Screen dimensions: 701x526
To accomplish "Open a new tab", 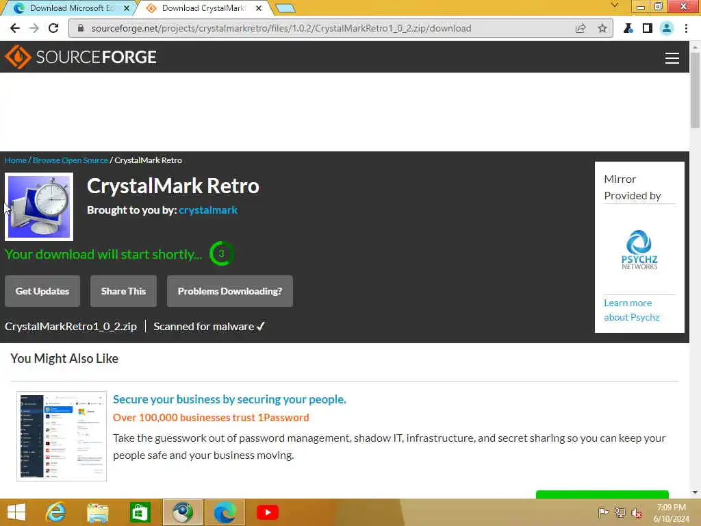I will (x=285, y=8).
